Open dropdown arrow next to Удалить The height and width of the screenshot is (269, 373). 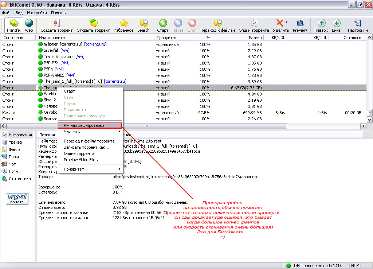pos(286,22)
